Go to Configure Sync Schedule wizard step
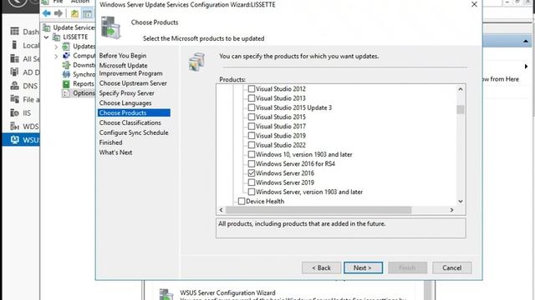535x300 pixels. 134,132
